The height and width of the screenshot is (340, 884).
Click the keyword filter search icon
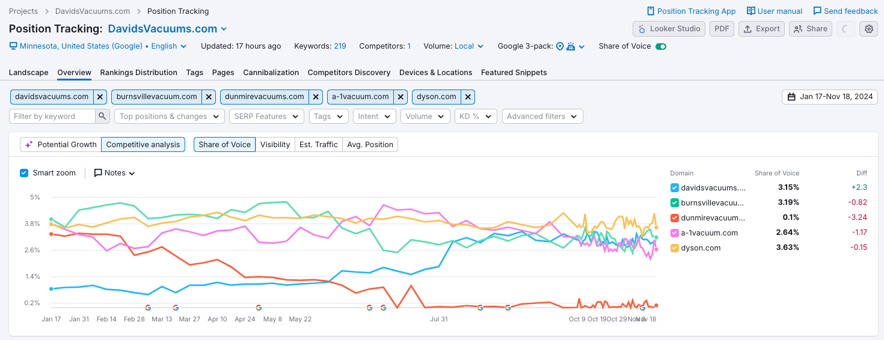coord(103,117)
